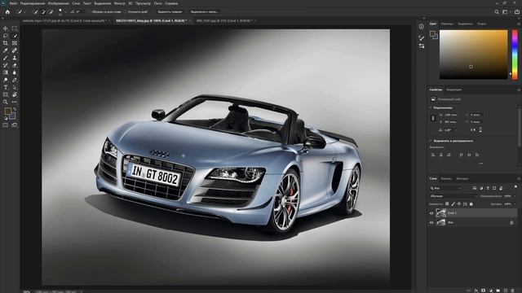Image resolution: width=522 pixels, height=293 pixels.
Task: Toggle the 'Усилить край' checkbox
Action: coord(126,12)
